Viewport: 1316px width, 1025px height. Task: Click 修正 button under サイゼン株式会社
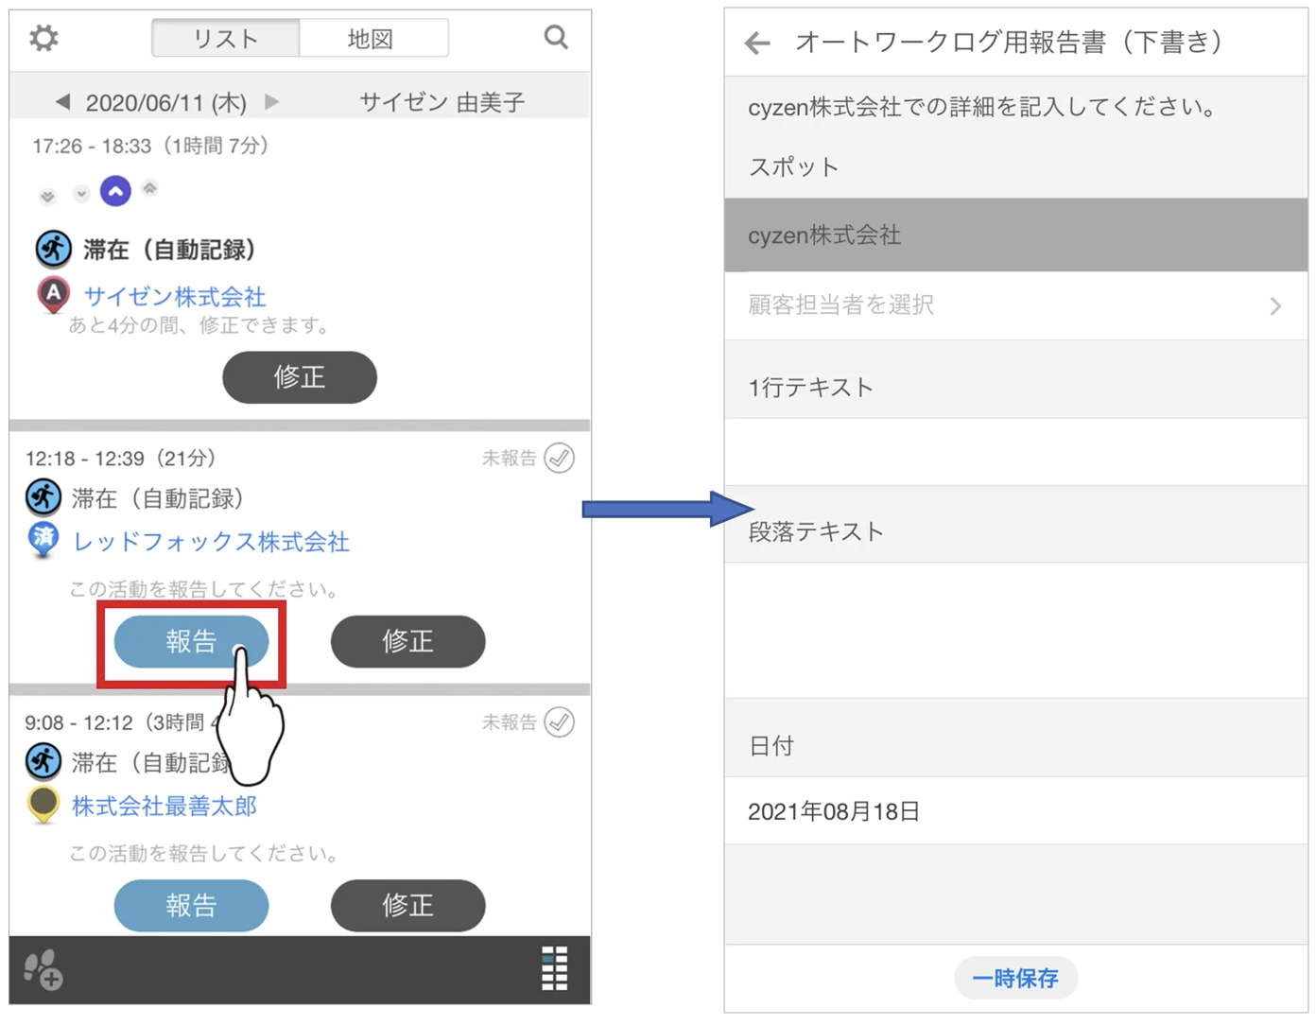pos(300,377)
